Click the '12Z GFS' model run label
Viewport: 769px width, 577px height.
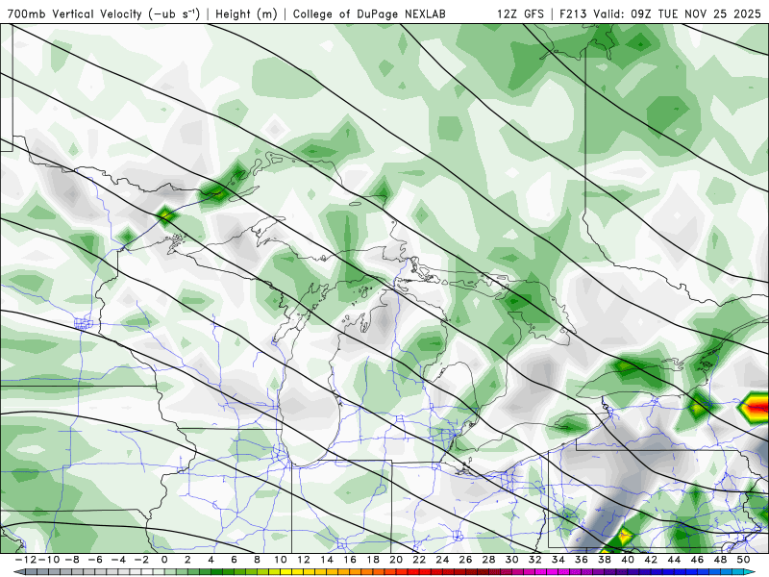pyautogui.click(x=520, y=13)
